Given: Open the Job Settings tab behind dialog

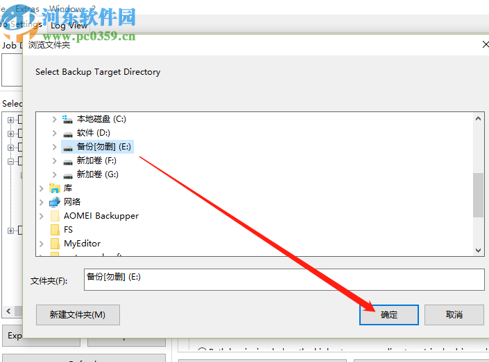Looking at the screenshot, I should pos(22,24).
